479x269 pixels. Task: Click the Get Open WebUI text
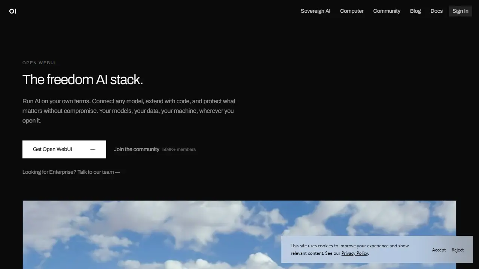[52, 149]
